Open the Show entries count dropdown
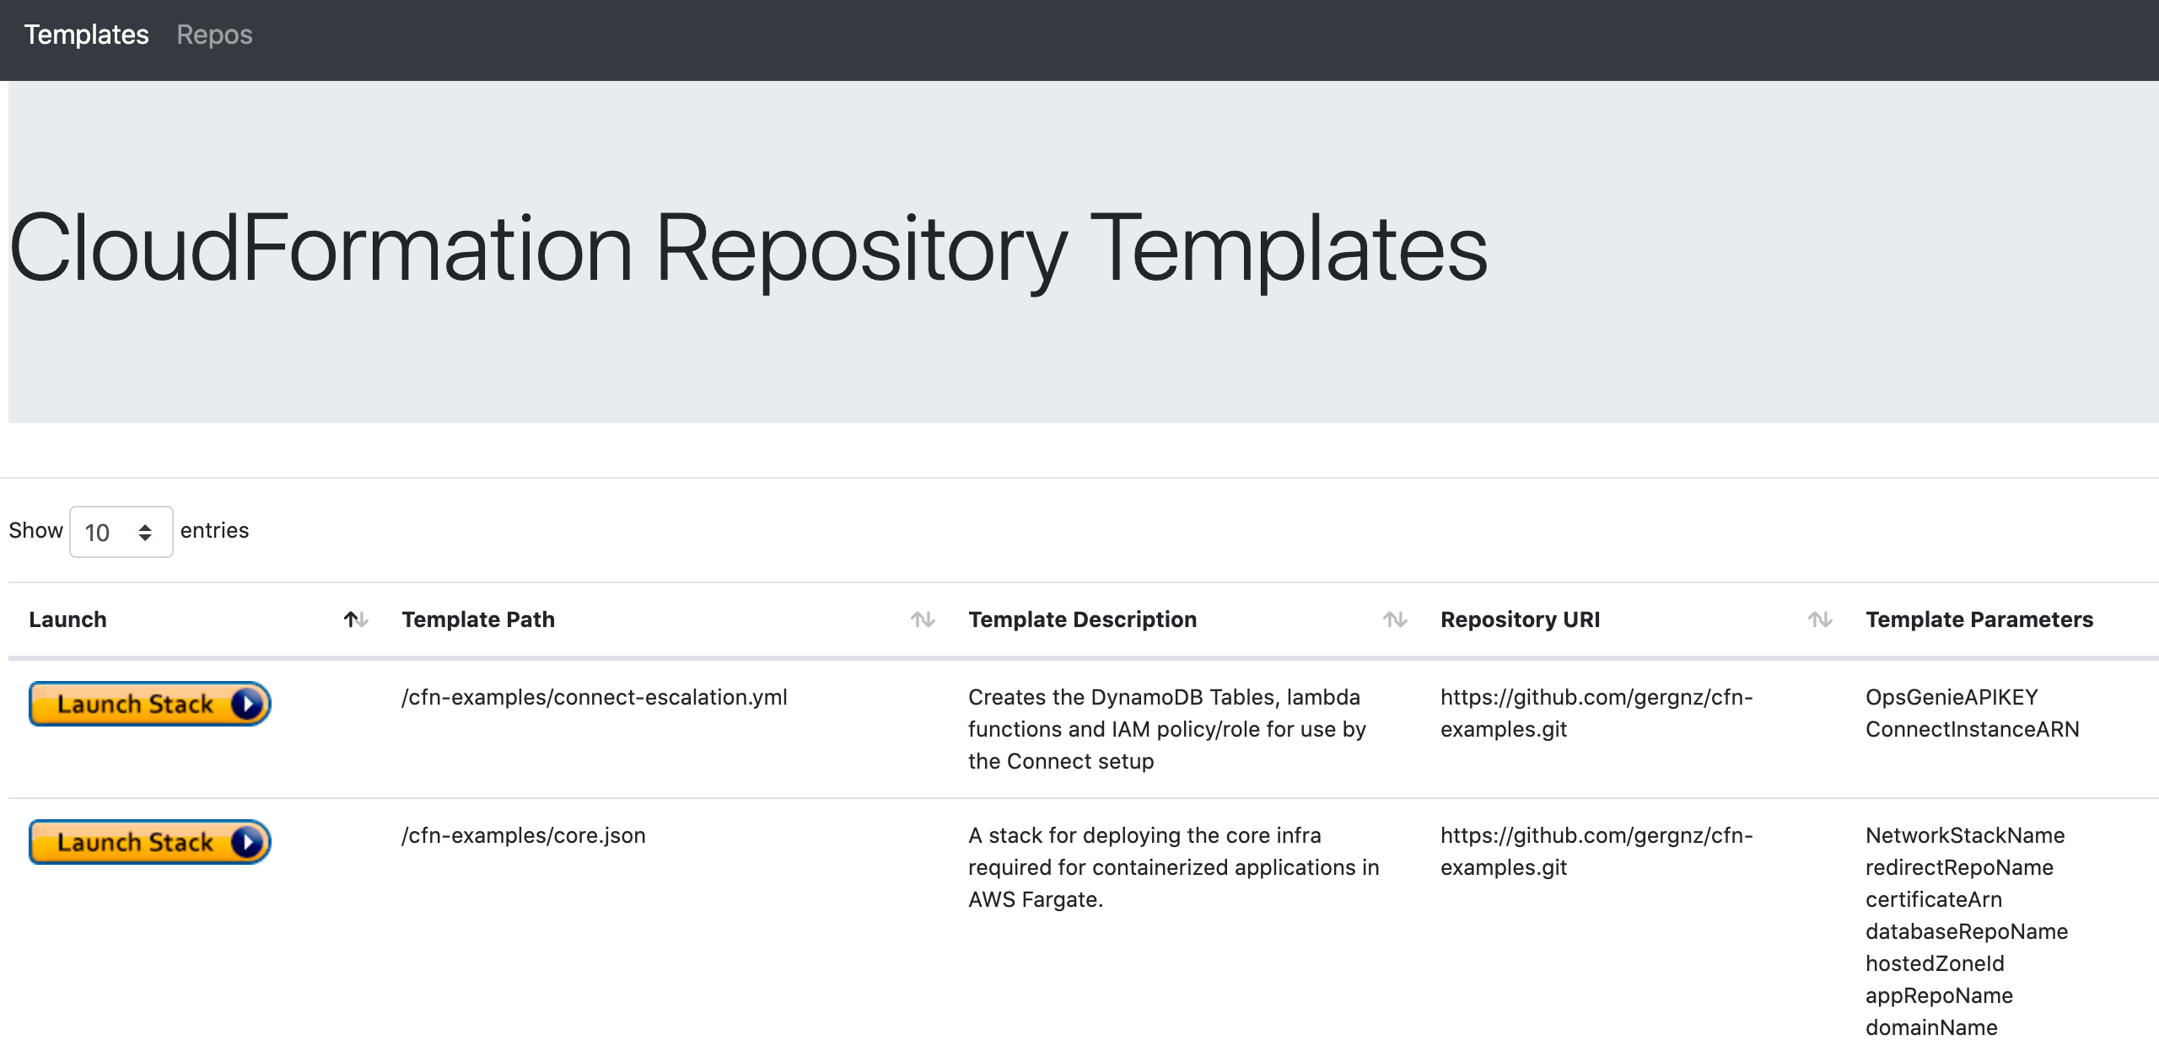The height and width of the screenshot is (1062, 2159). (x=110, y=532)
